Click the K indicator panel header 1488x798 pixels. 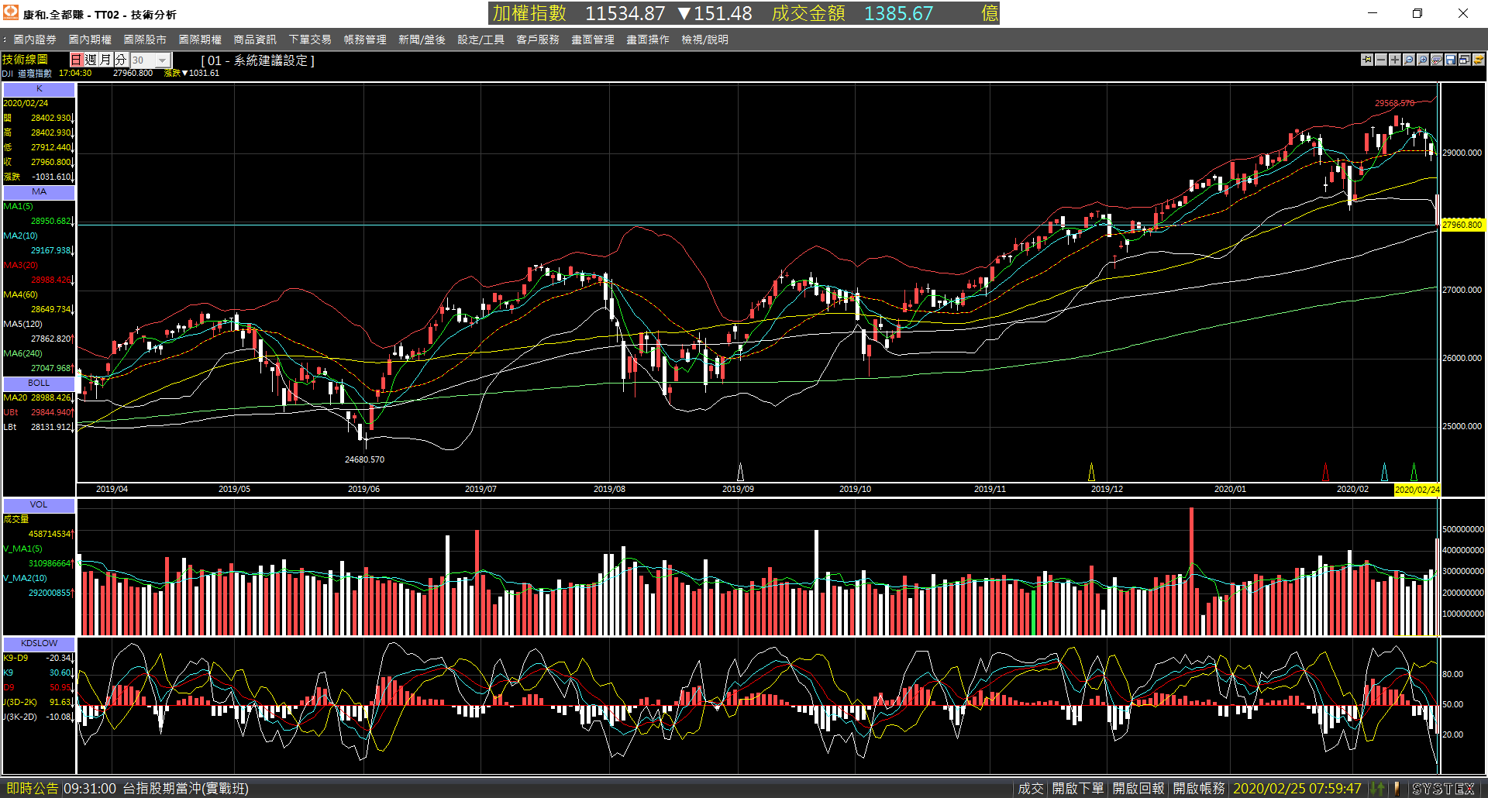39,89
